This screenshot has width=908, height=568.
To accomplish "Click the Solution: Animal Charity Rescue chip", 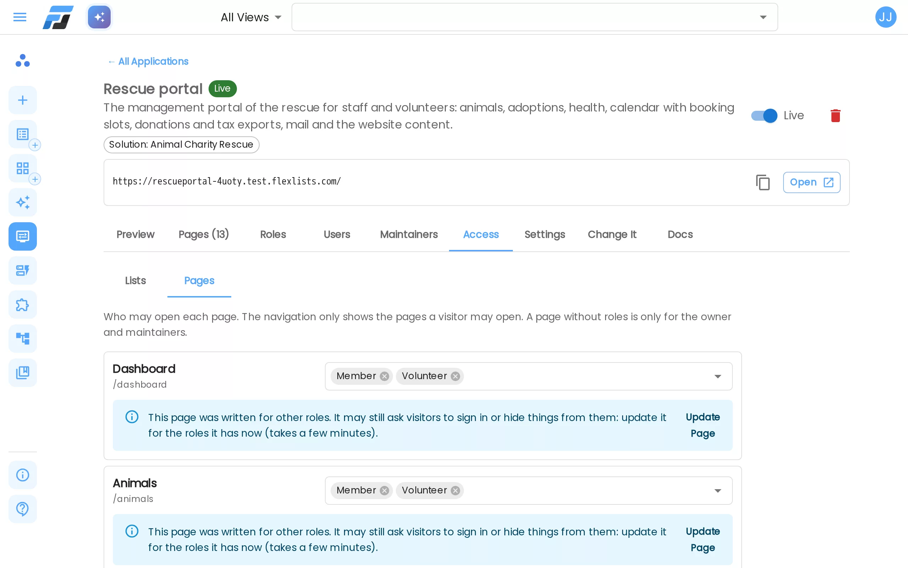I will click(x=182, y=144).
